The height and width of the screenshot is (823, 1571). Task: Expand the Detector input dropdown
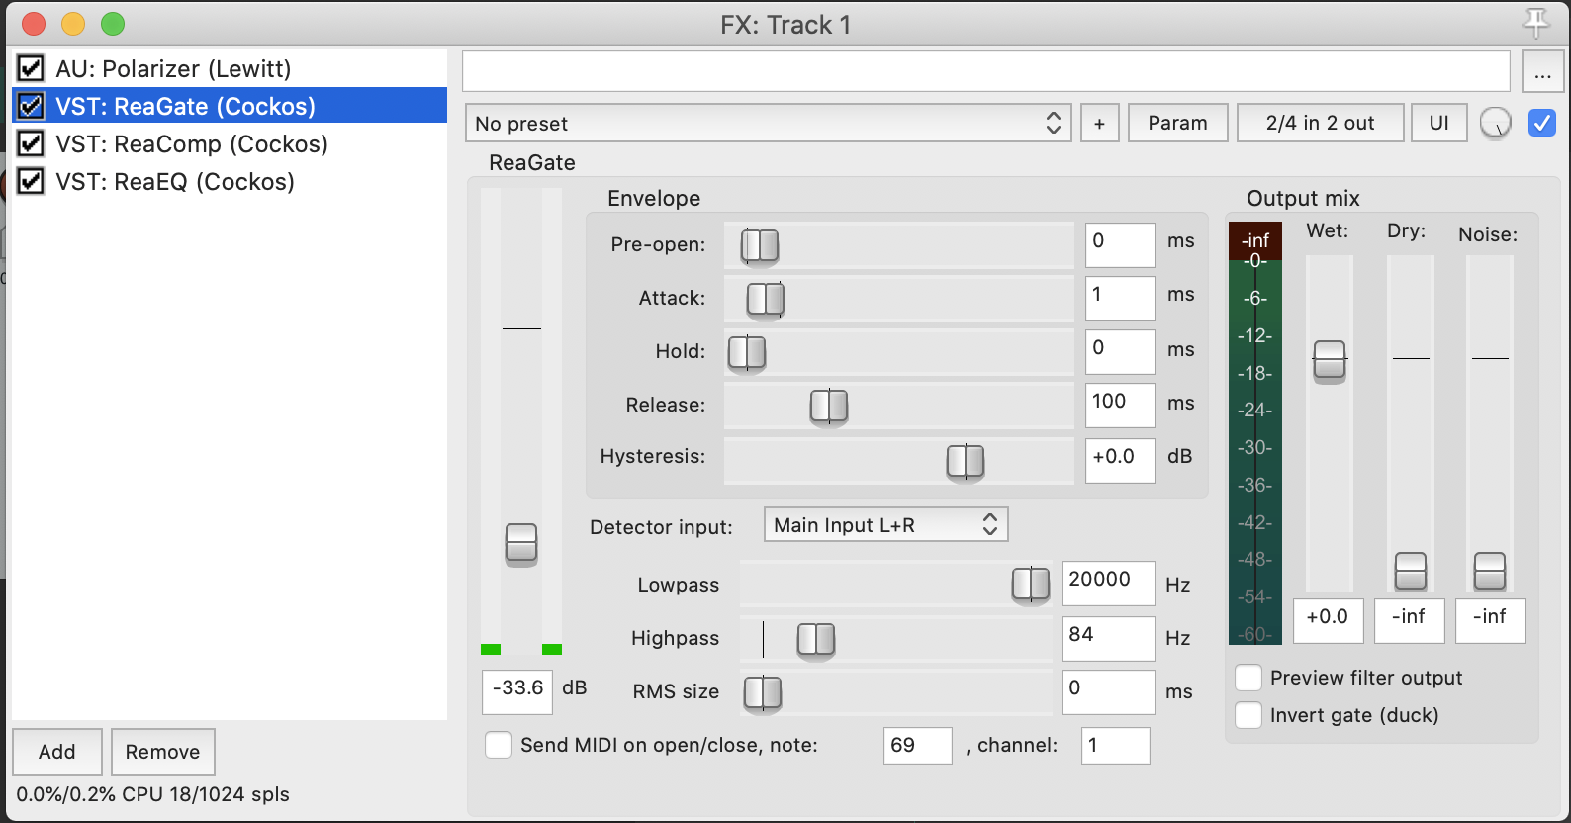(885, 525)
